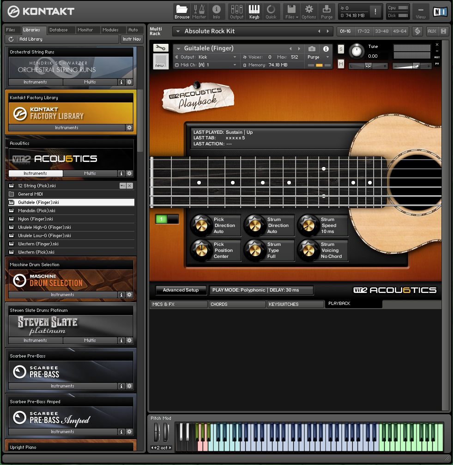453x465 pixels.
Task: Open the Midi Ch dropdown
Action: pyautogui.click(x=235, y=65)
